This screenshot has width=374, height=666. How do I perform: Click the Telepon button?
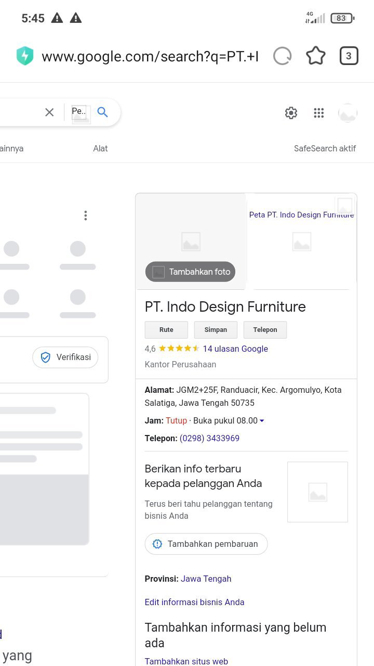coord(265,330)
